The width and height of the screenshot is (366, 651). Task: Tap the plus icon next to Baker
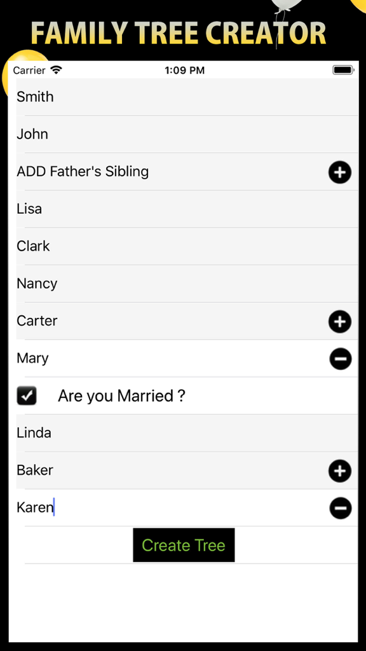340,471
